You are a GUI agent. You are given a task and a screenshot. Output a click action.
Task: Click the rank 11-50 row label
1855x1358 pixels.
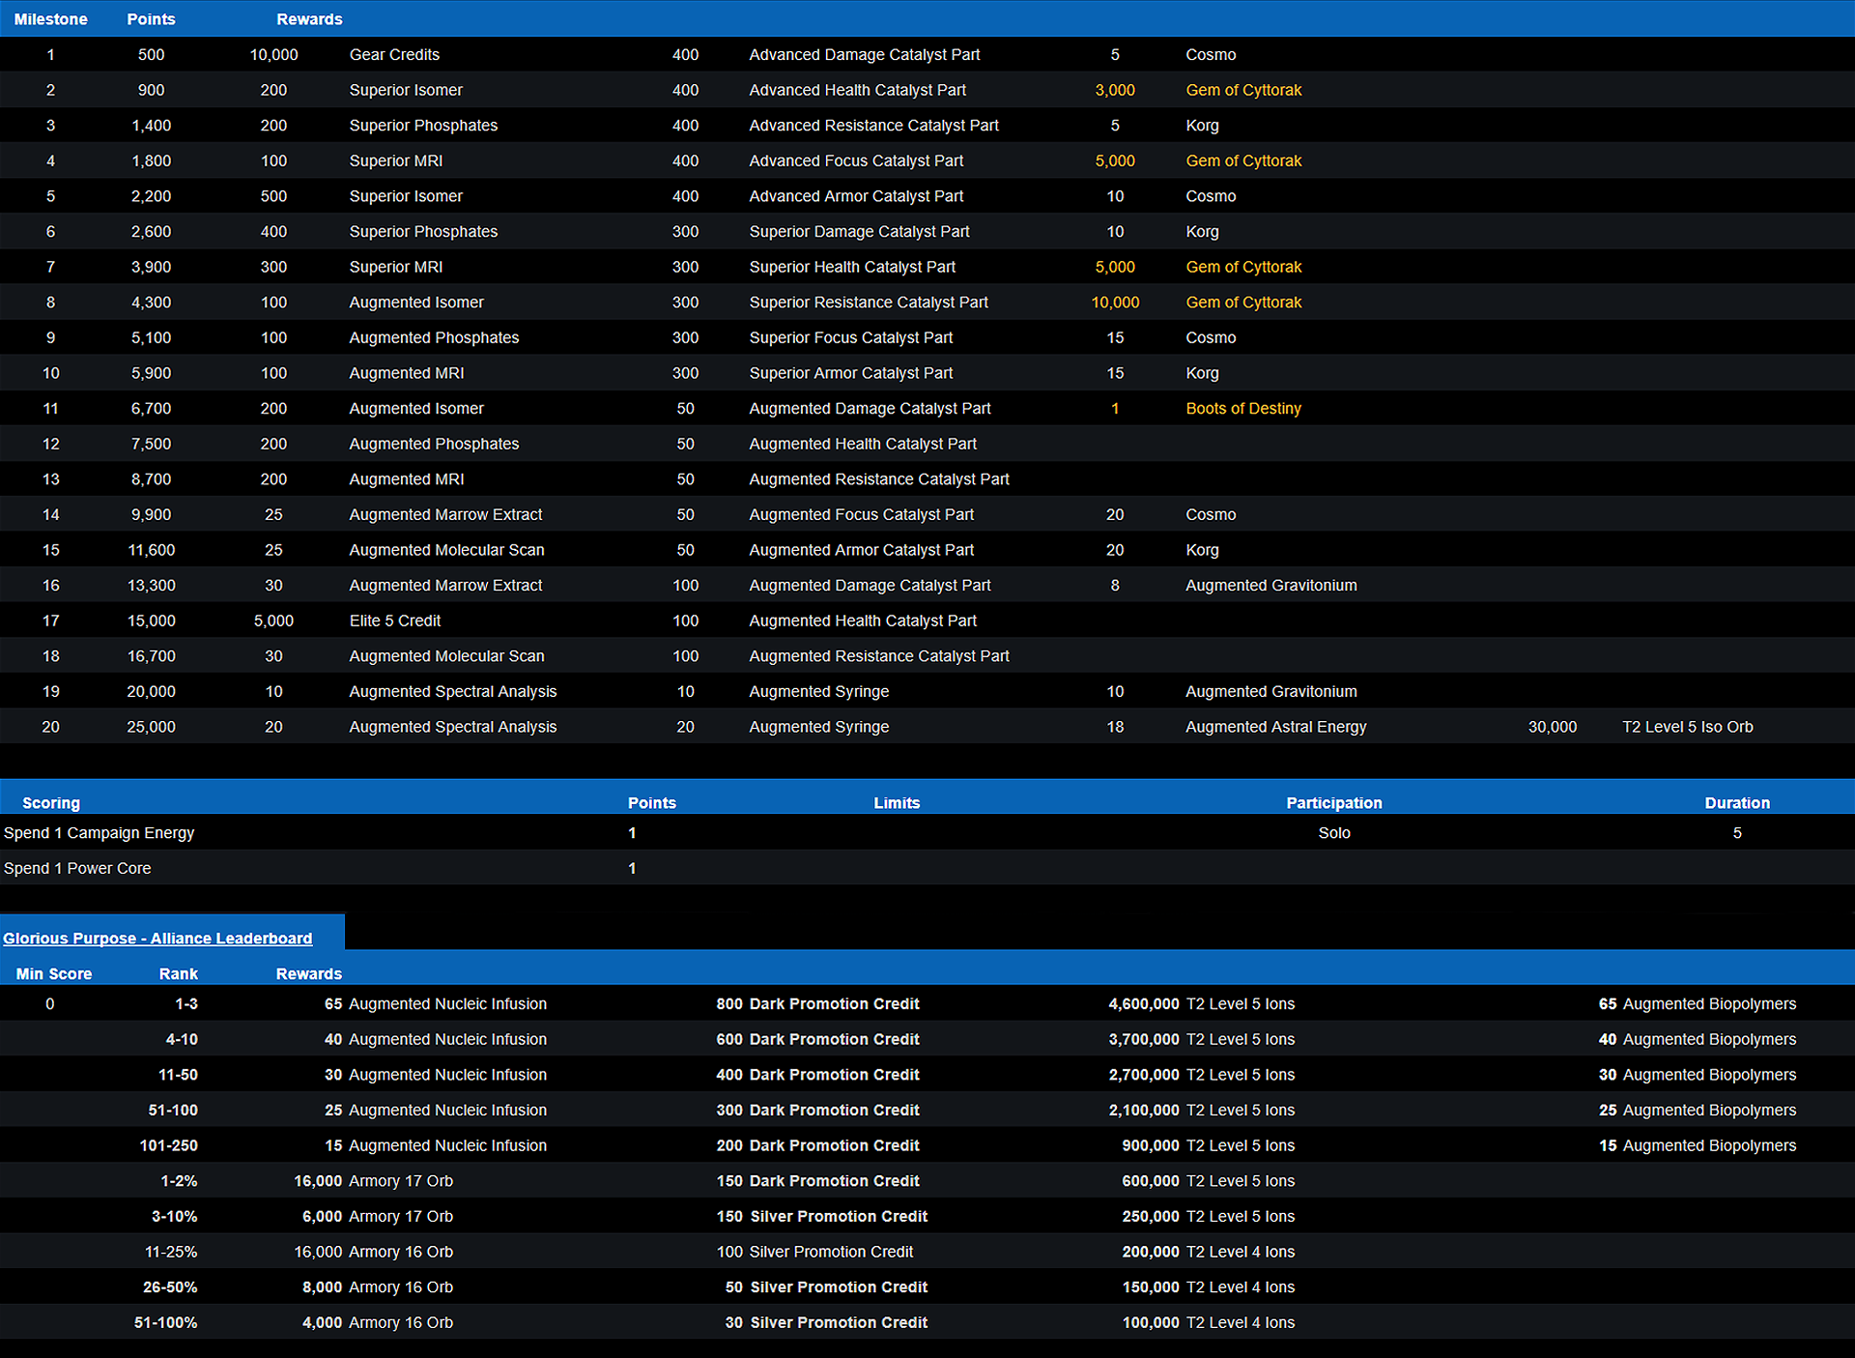(177, 1075)
